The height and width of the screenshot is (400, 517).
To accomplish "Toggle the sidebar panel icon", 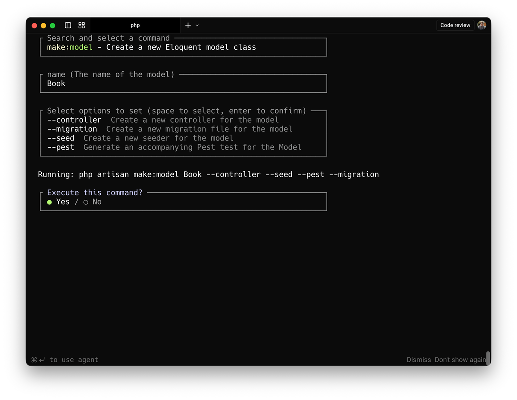I will pyautogui.click(x=68, y=25).
